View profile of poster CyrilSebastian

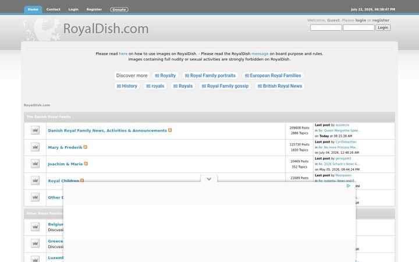click(x=346, y=141)
